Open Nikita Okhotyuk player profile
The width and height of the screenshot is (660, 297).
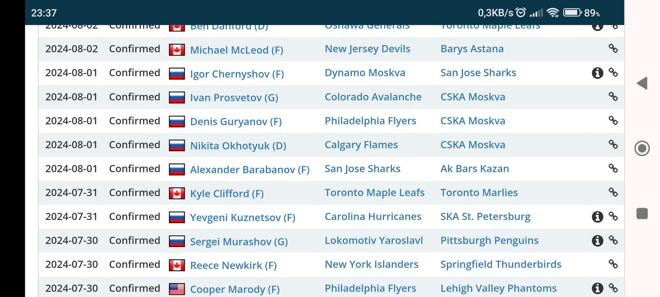[x=238, y=146]
